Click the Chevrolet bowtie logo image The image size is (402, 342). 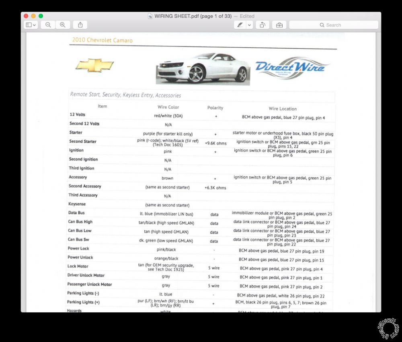(94, 65)
